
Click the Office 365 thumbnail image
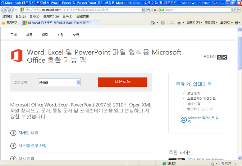tap(177, 159)
